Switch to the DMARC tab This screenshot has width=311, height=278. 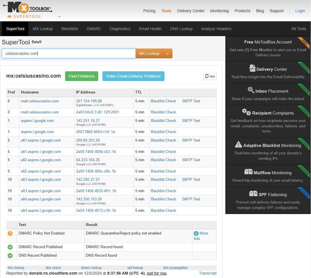tap(94, 29)
